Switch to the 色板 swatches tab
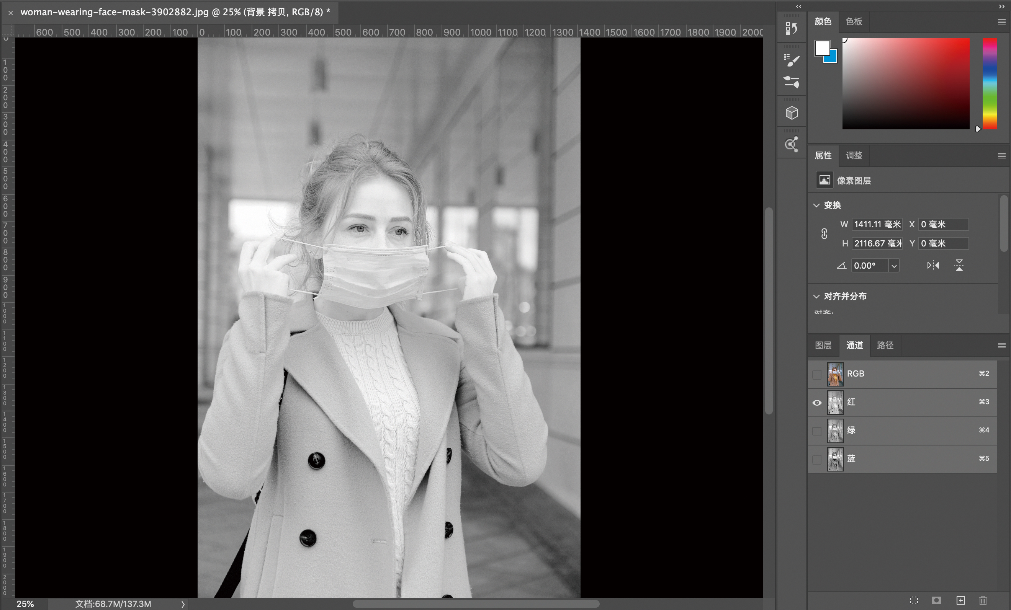 854,21
